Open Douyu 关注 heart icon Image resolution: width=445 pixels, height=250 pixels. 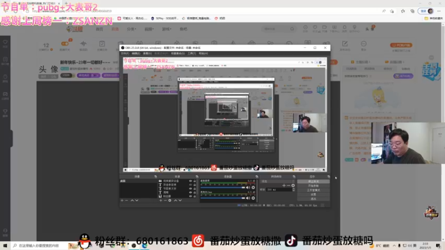(315, 27)
